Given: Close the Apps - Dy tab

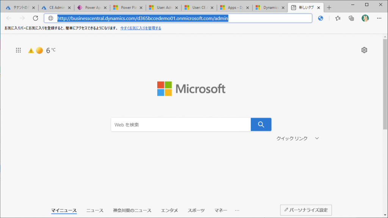Looking at the screenshot, I should [x=247, y=8].
